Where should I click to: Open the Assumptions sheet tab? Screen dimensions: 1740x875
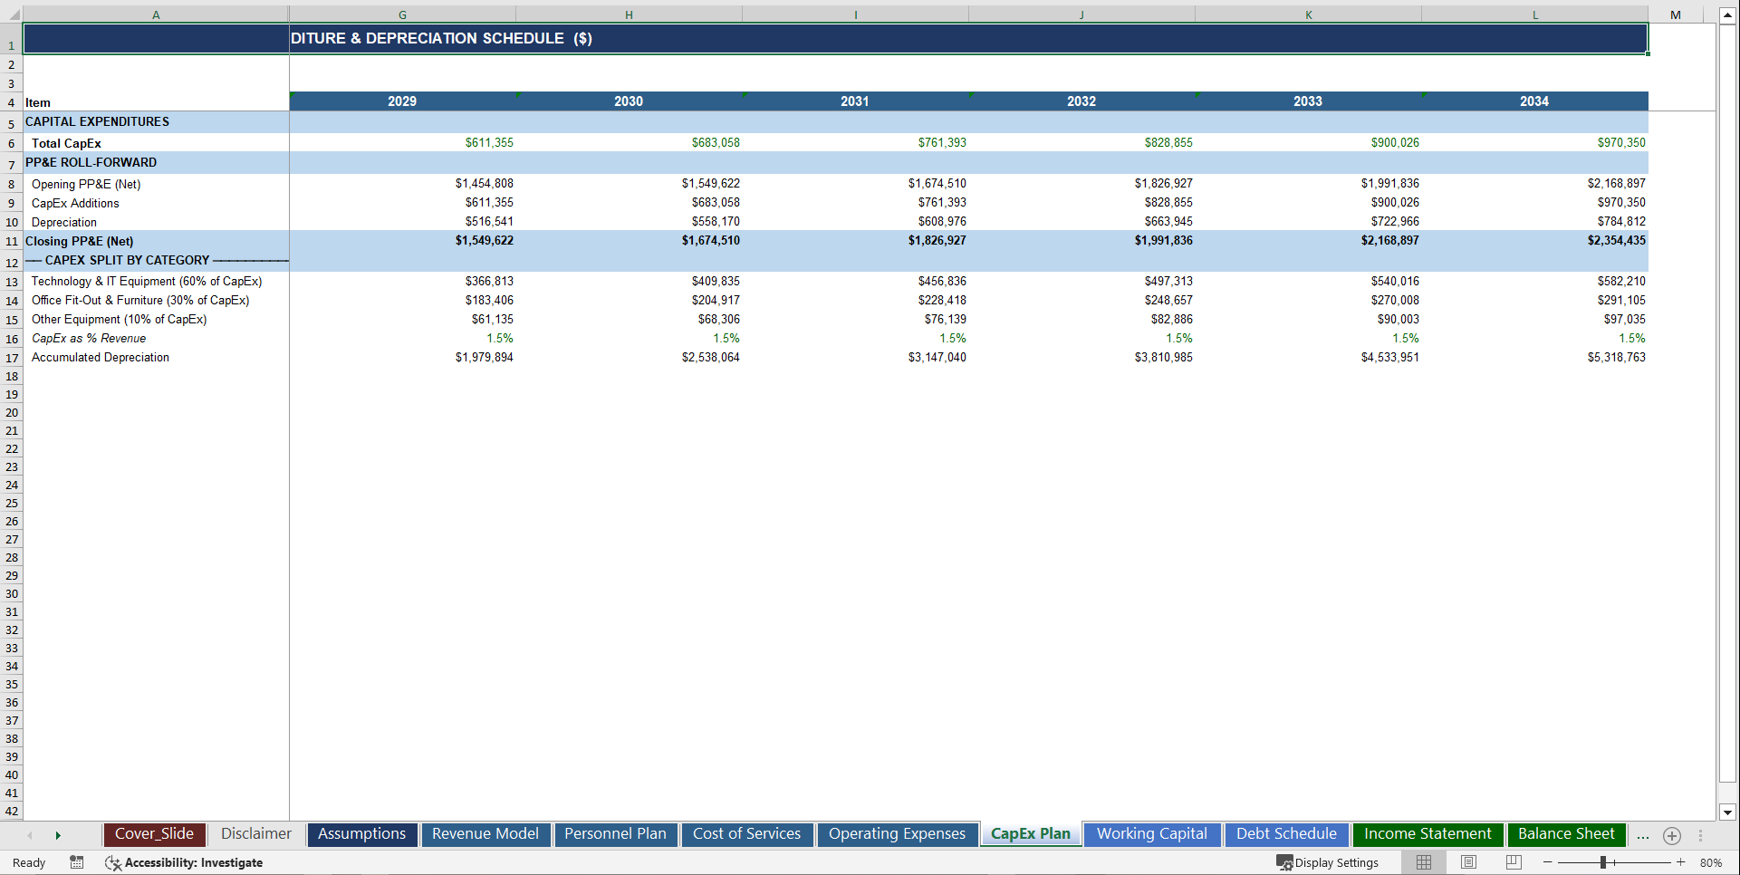coord(361,834)
